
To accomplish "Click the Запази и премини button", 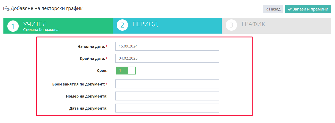I will click(308, 9).
